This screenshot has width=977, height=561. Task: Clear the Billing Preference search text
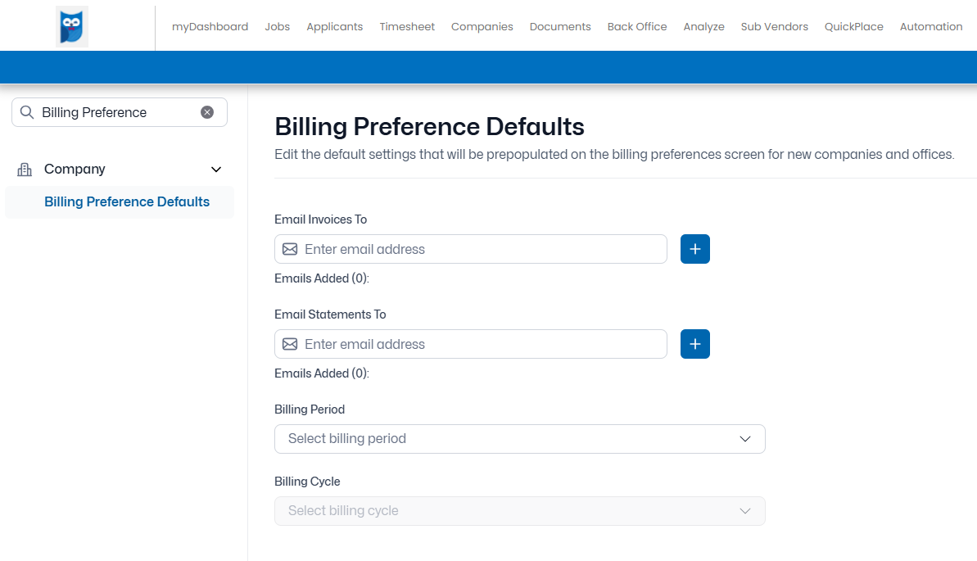click(207, 112)
